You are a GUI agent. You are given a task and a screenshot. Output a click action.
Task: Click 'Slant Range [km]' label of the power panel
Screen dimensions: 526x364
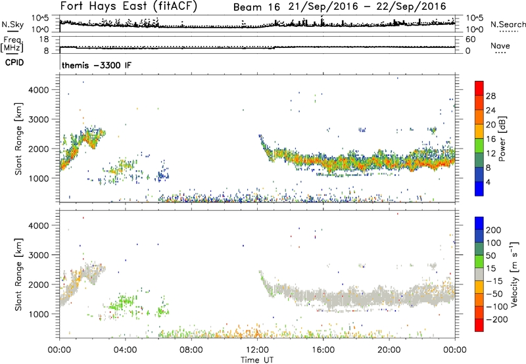point(18,139)
